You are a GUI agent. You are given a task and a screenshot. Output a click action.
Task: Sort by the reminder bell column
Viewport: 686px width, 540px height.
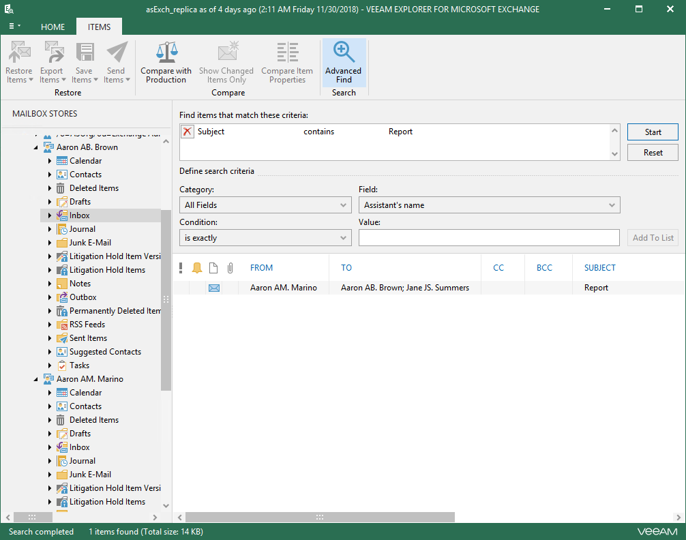(197, 268)
